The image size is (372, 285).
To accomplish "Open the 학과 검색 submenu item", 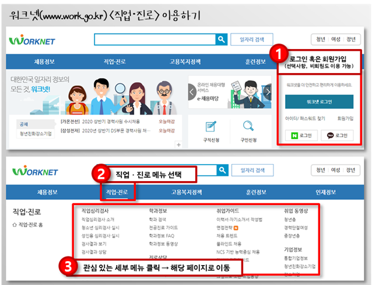I will (157, 220).
